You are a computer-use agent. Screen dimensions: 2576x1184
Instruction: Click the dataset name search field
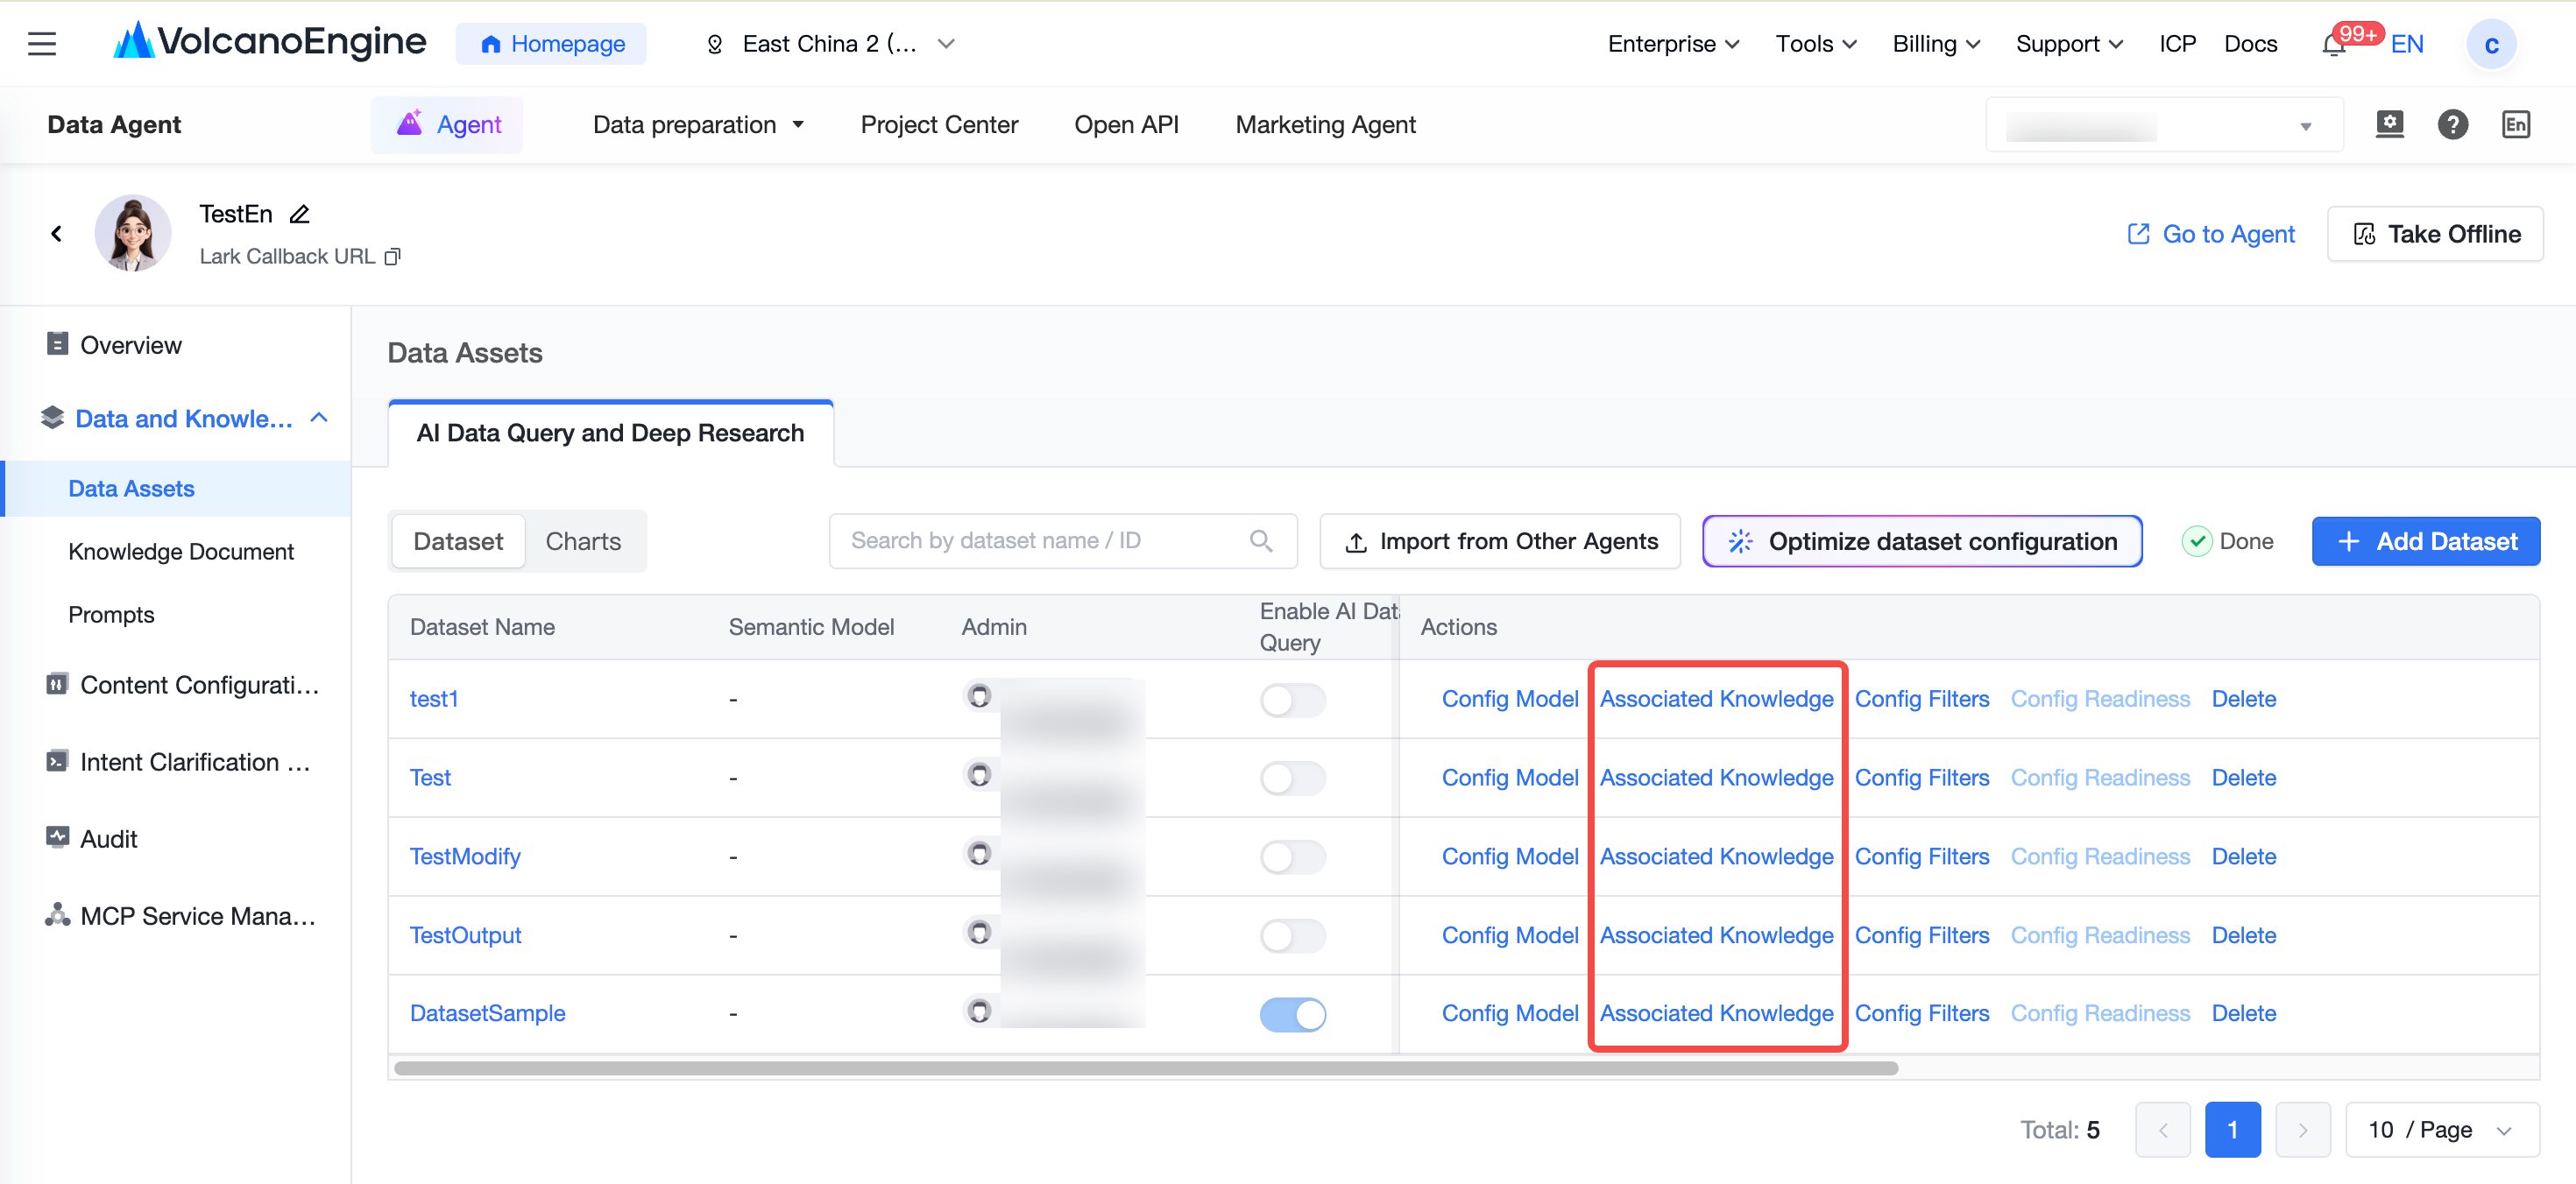click(1062, 540)
